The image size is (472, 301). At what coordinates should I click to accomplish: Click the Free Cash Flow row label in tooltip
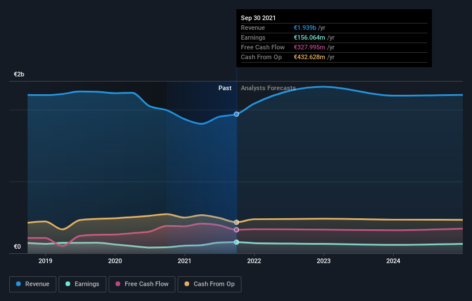tap(263, 47)
